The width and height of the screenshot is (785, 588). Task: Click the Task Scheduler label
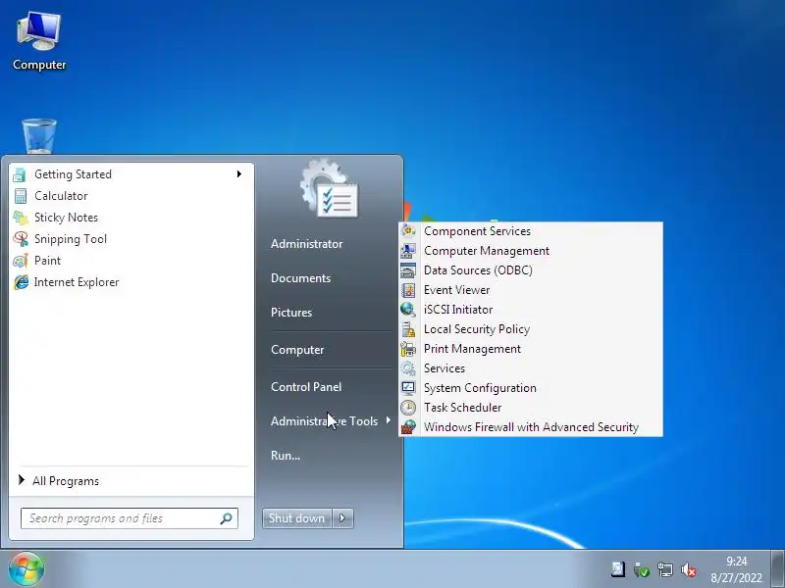tap(462, 408)
